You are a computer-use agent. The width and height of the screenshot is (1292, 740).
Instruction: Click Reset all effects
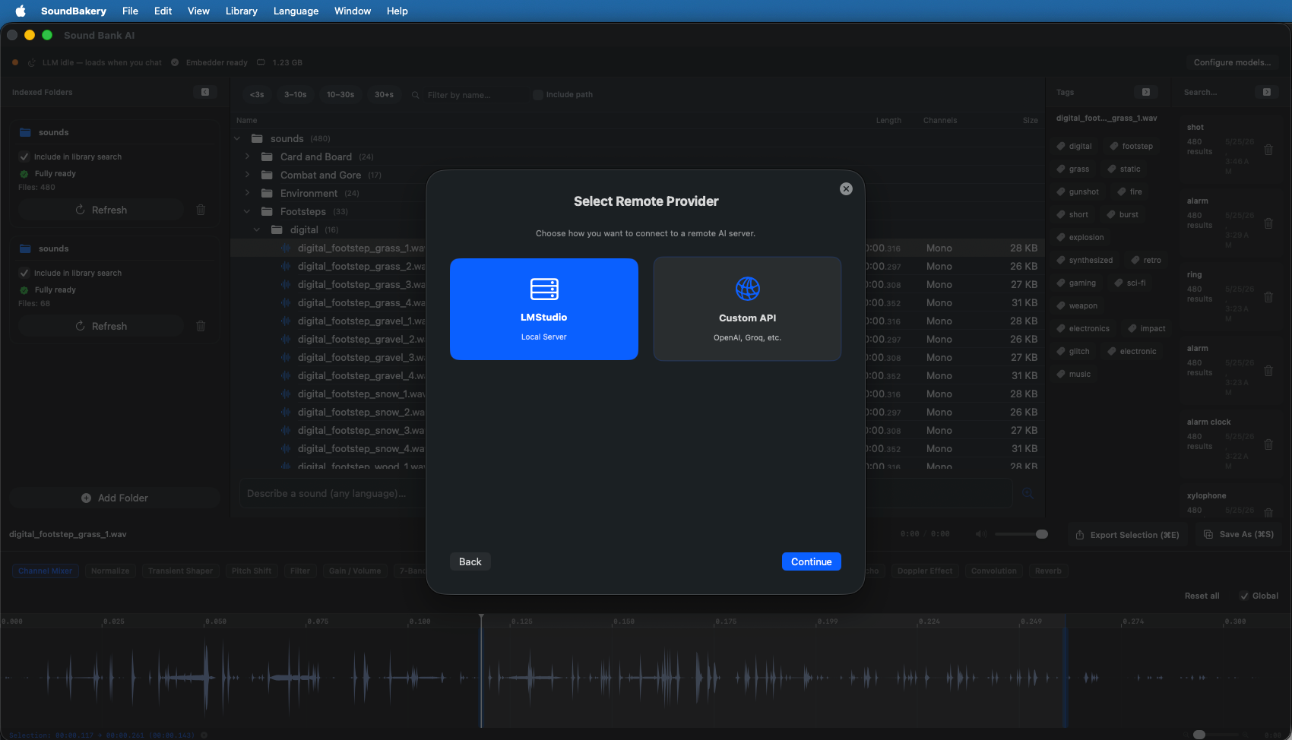pos(1202,596)
